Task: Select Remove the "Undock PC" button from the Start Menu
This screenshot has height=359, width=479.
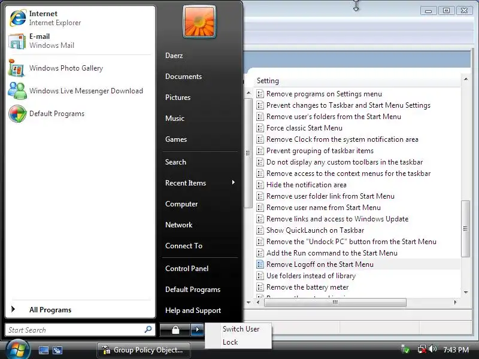Action: pos(351,242)
